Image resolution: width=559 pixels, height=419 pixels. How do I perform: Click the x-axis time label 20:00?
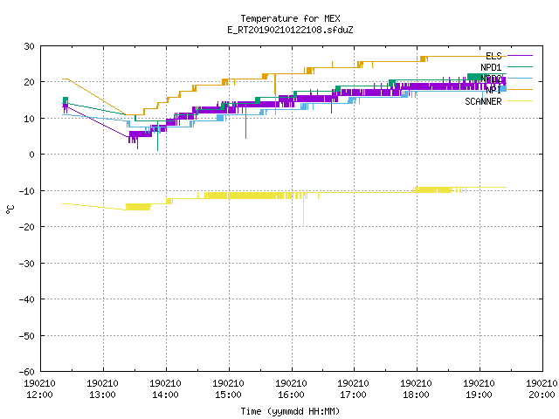(542, 395)
